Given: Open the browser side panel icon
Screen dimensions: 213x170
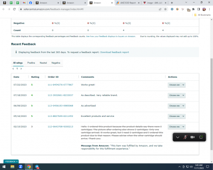Looking at the screenshot, I should [199, 9].
